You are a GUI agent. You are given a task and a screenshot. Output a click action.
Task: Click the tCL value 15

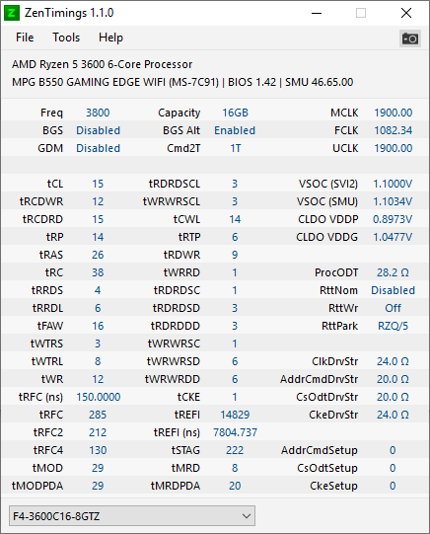tap(98, 184)
